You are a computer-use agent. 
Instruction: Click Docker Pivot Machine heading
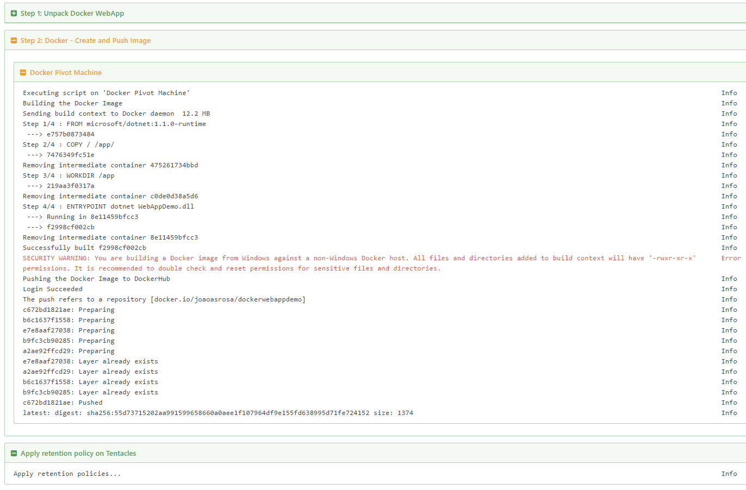[x=66, y=73]
